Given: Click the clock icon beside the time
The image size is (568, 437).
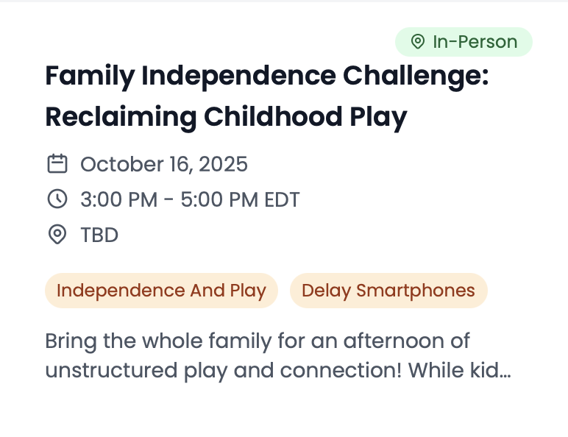Looking at the screenshot, I should 57,199.
